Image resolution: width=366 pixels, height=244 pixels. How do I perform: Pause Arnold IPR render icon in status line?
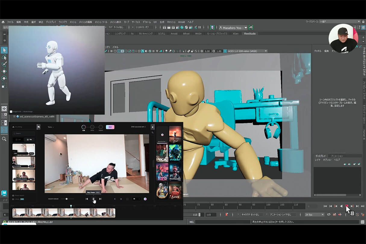199,27
